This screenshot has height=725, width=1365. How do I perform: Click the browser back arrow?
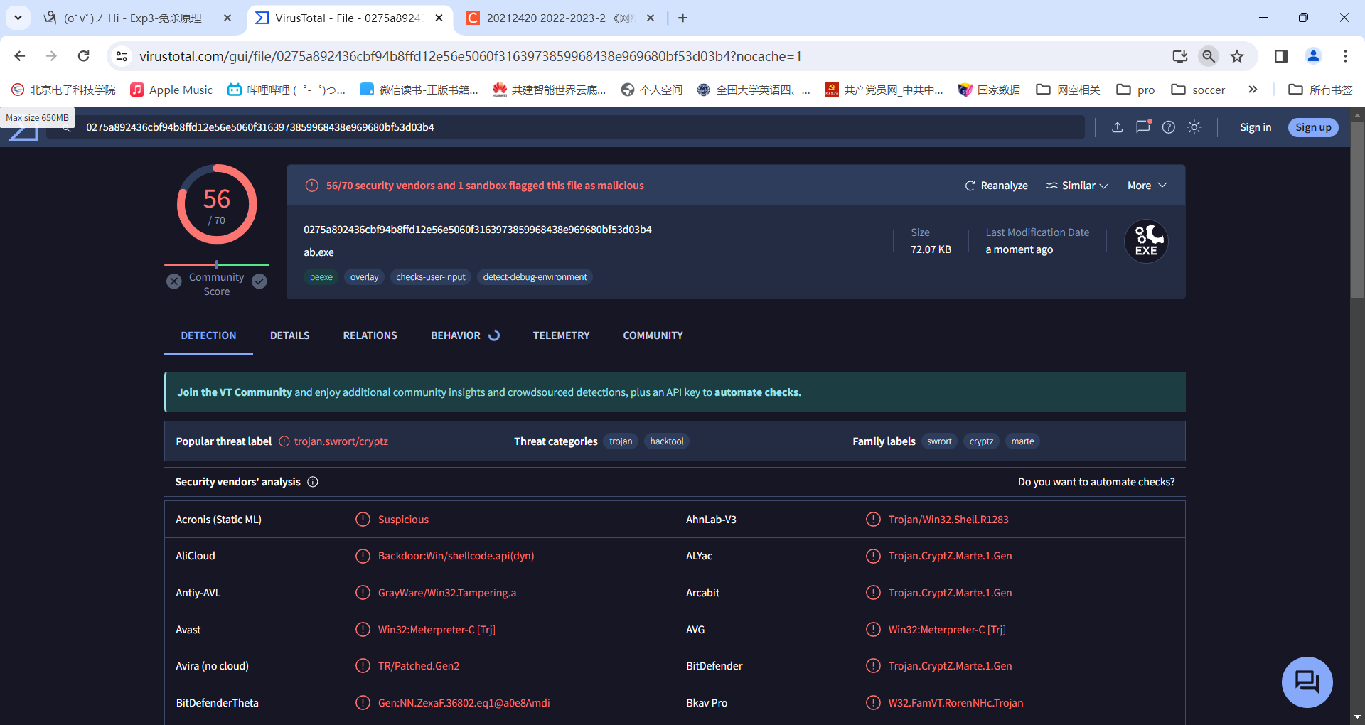(x=20, y=56)
